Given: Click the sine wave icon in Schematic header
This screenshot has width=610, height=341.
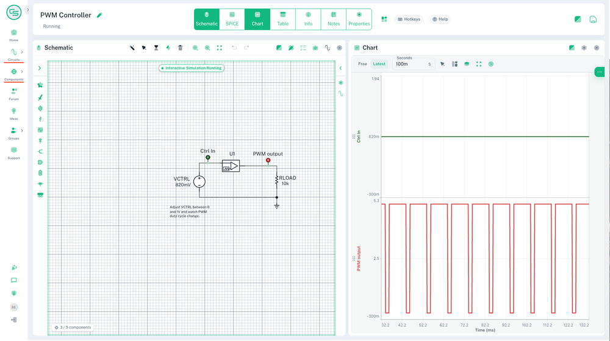Looking at the screenshot, I should [327, 47].
